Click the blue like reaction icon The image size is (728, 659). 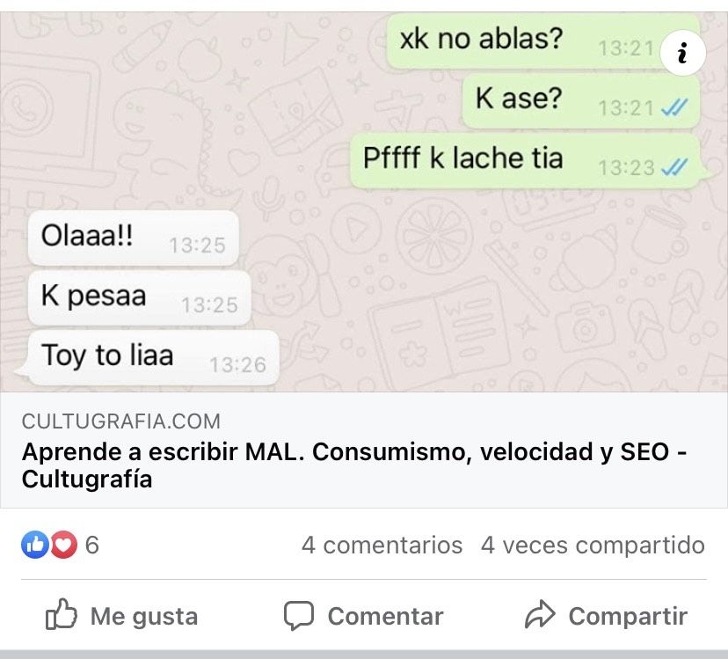[35, 545]
